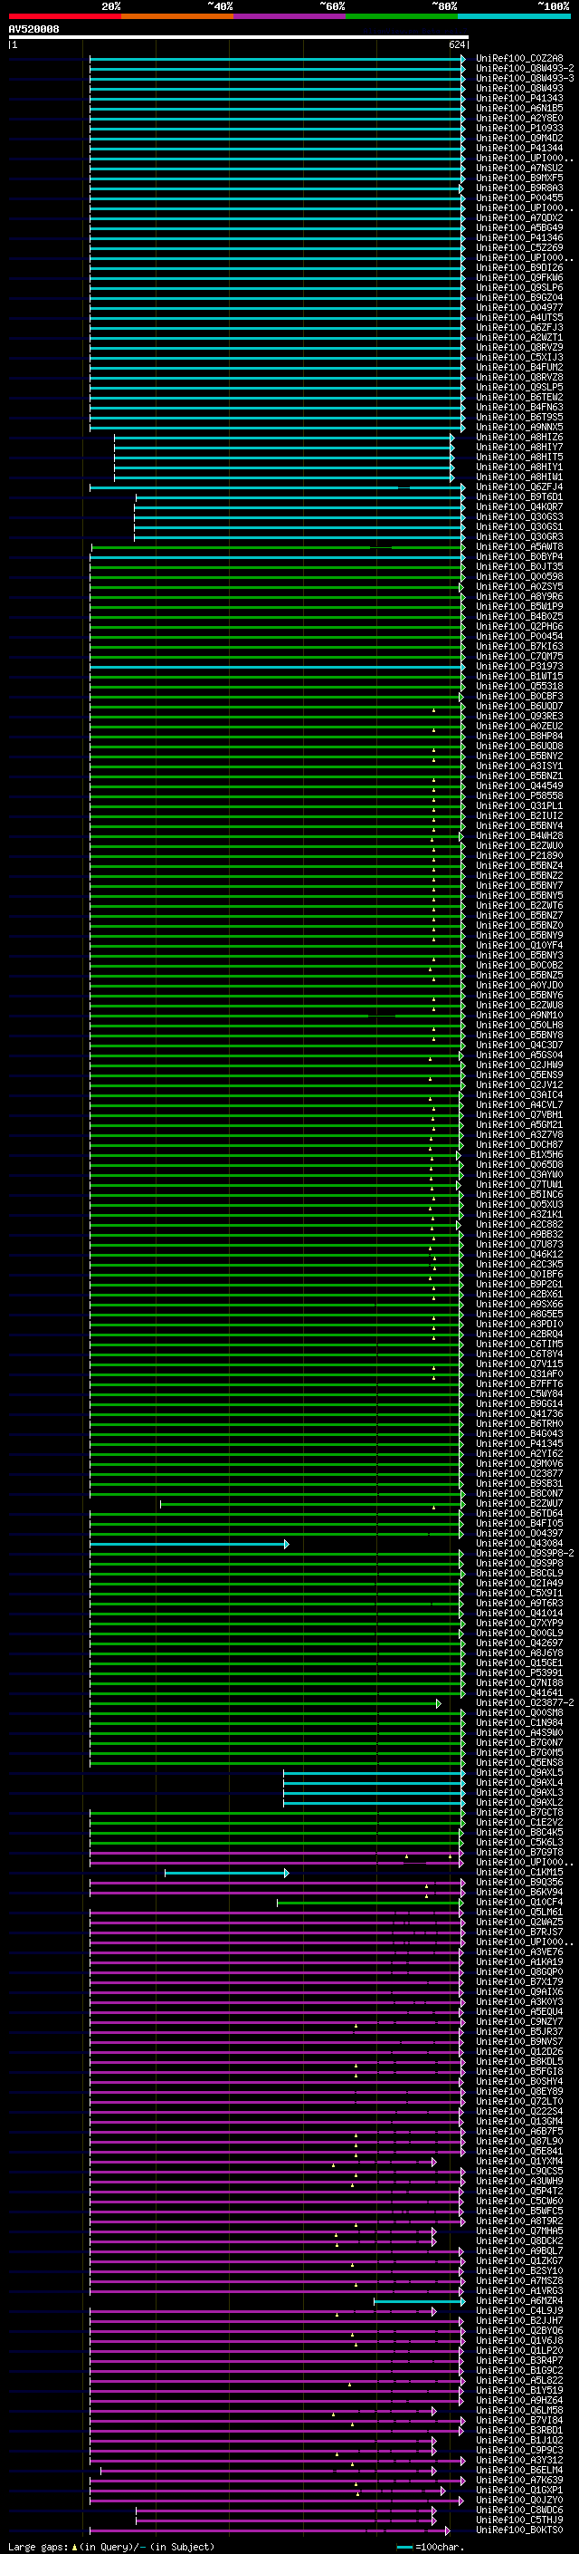Screen dimensions: 579x2554
Task: Open hit UniRef100_C0Z2A8
Action: 518,59
